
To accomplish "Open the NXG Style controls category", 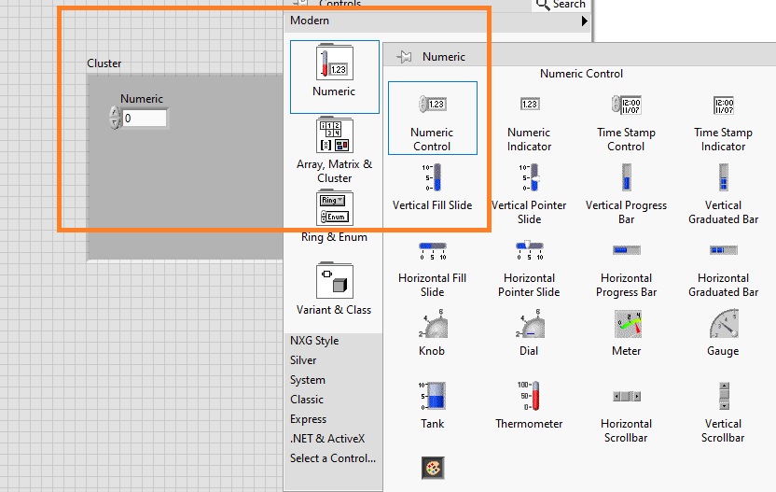I will click(314, 341).
